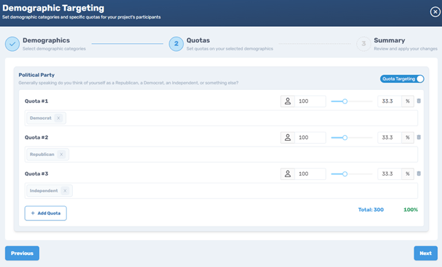Click the person icon for Quota #2
Image resolution: width=442 pixels, height=267 pixels.
[x=288, y=137]
